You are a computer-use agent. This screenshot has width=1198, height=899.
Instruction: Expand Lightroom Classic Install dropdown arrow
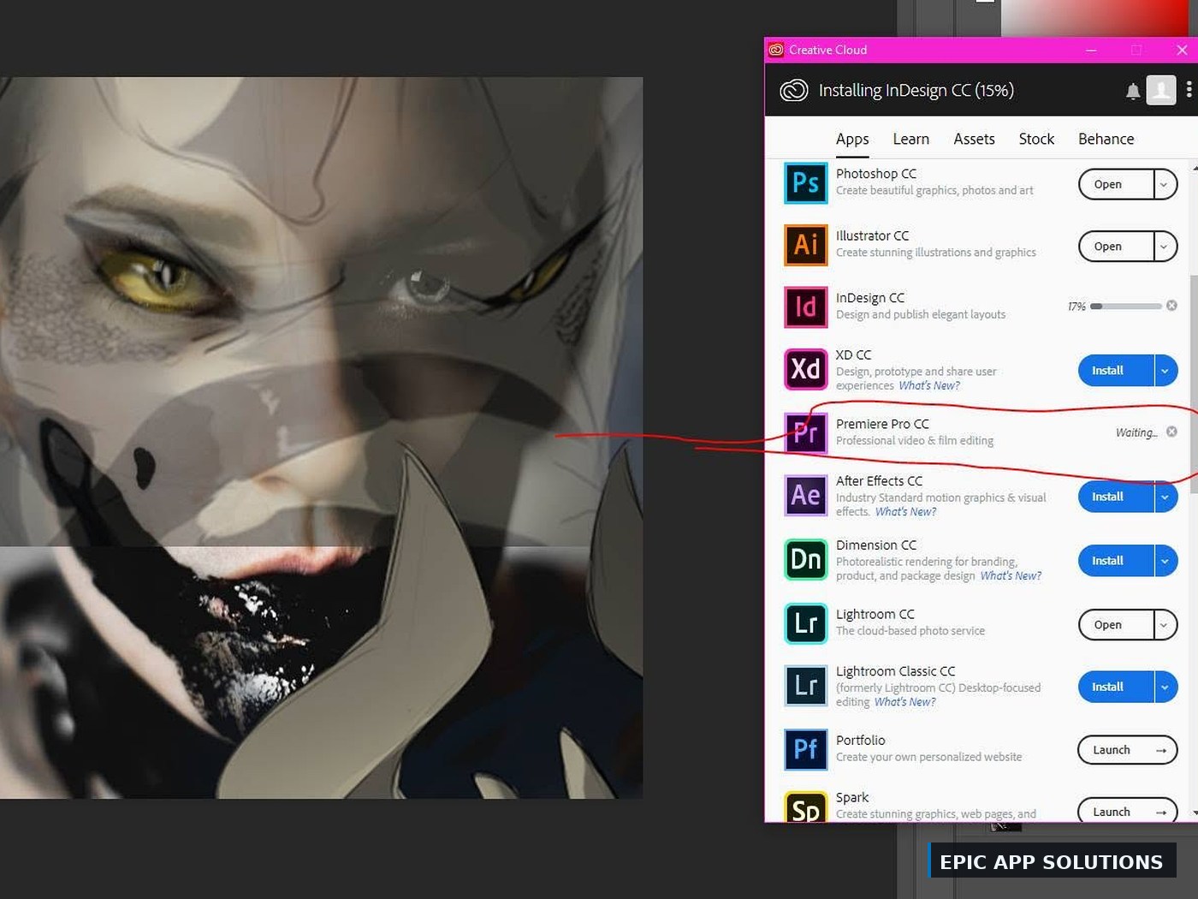[x=1165, y=687]
